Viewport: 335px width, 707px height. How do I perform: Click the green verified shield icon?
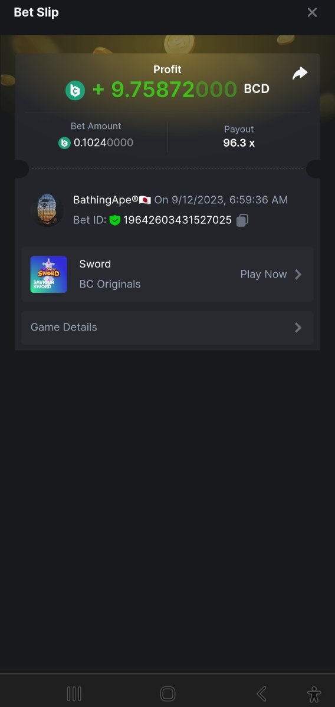[x=115, y=220]
